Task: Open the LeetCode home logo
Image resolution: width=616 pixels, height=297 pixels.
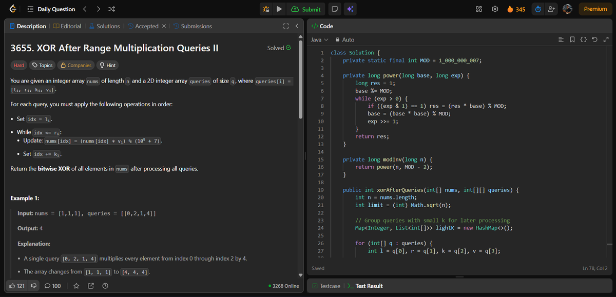Action: 12,9
